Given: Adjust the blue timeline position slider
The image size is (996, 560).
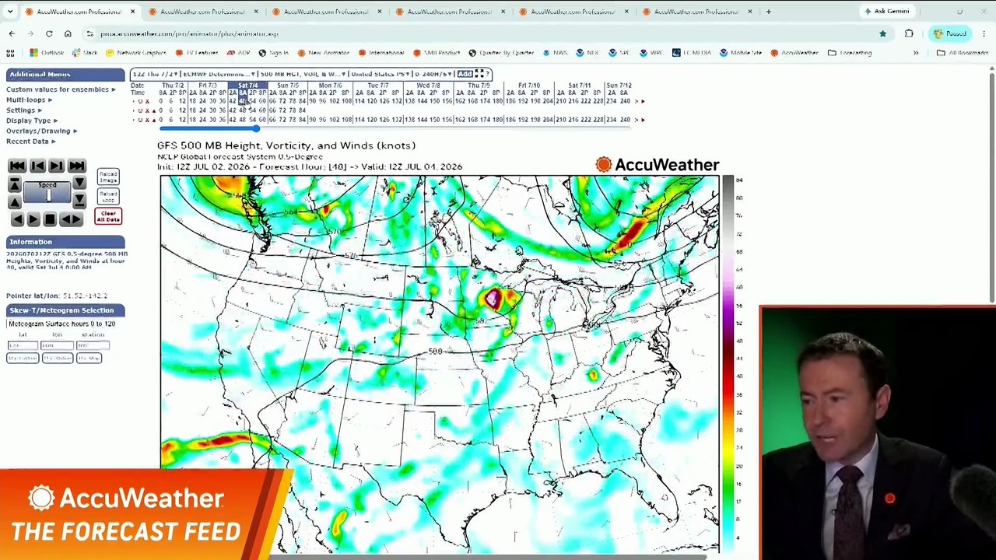Looking at the screenshot, I should [x=255, y=128].
